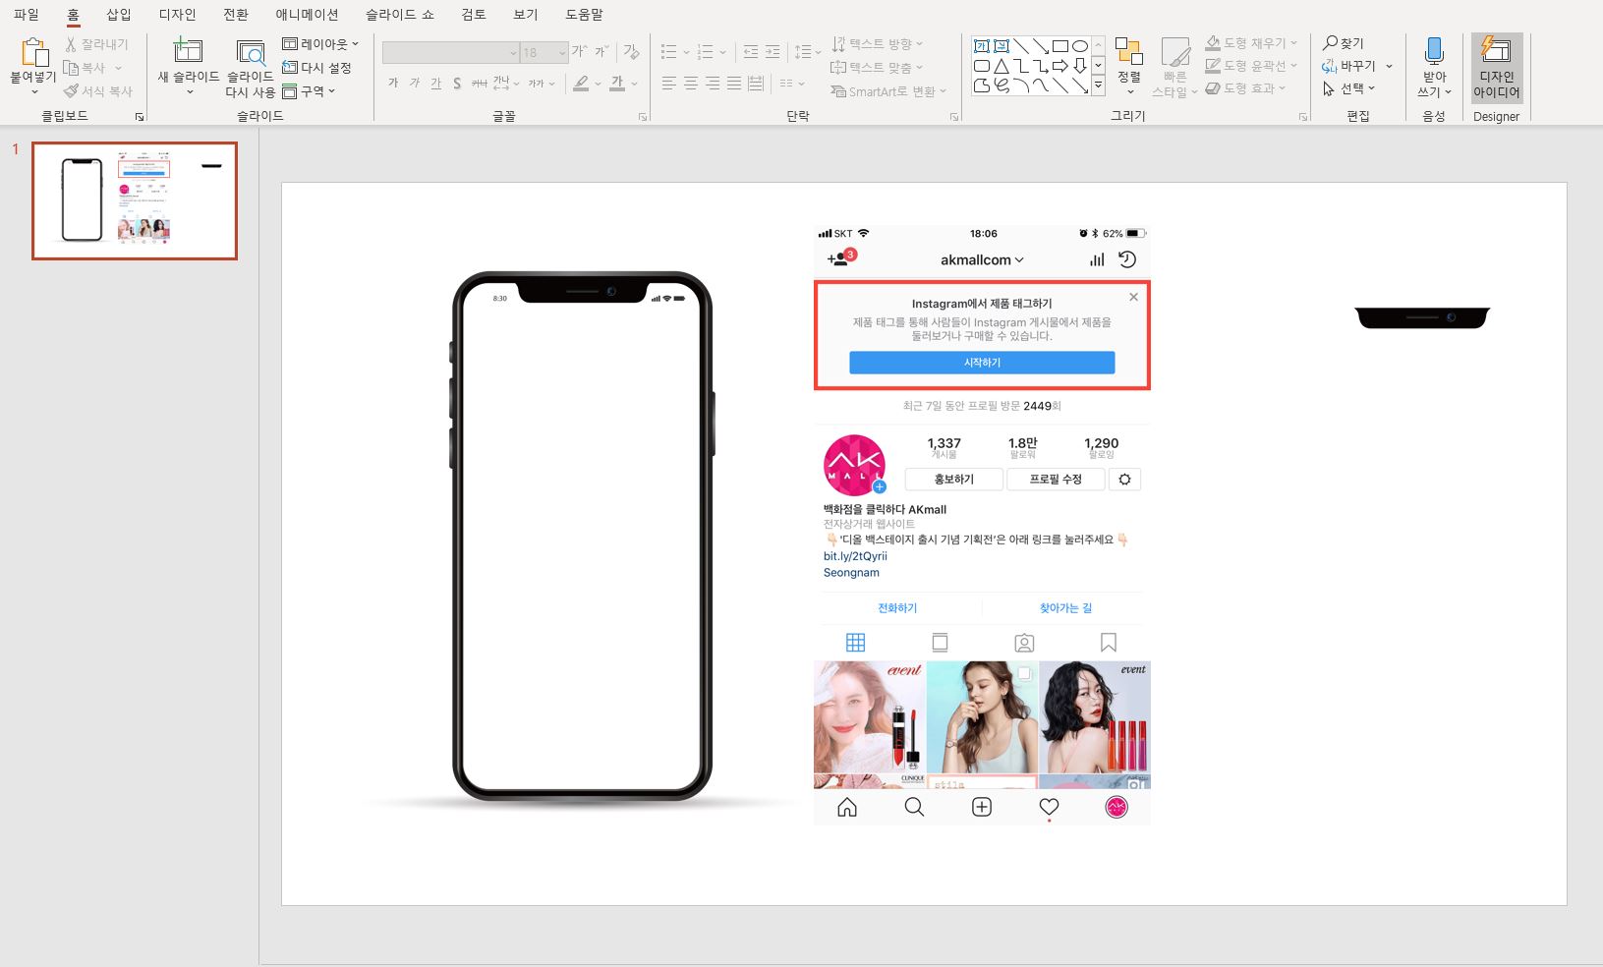Open the font name combo box
The image size is (1603, 967).
click(x=450, y=52)
